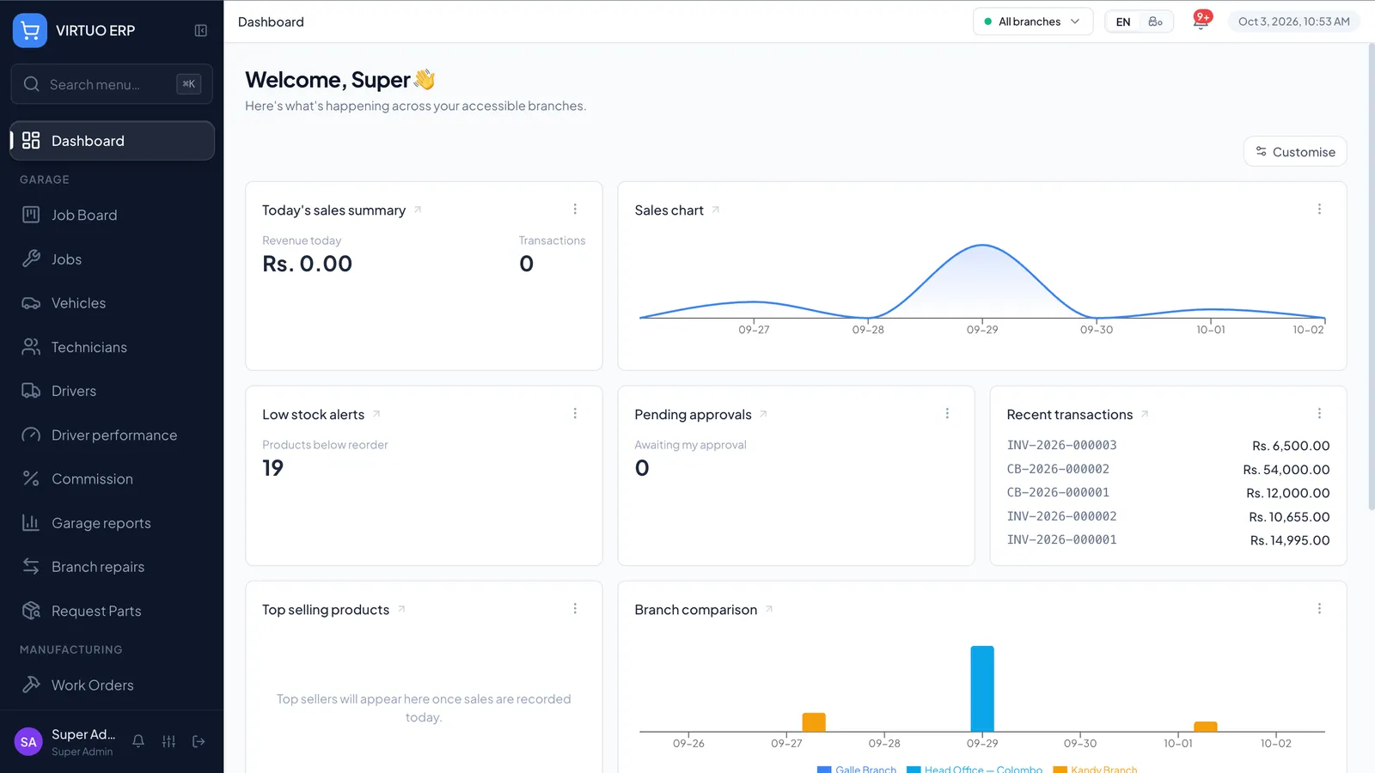The width and height of the screenshot is (1375, 773).
Task: Click the Customise button
Action: tap(1295, 152)
